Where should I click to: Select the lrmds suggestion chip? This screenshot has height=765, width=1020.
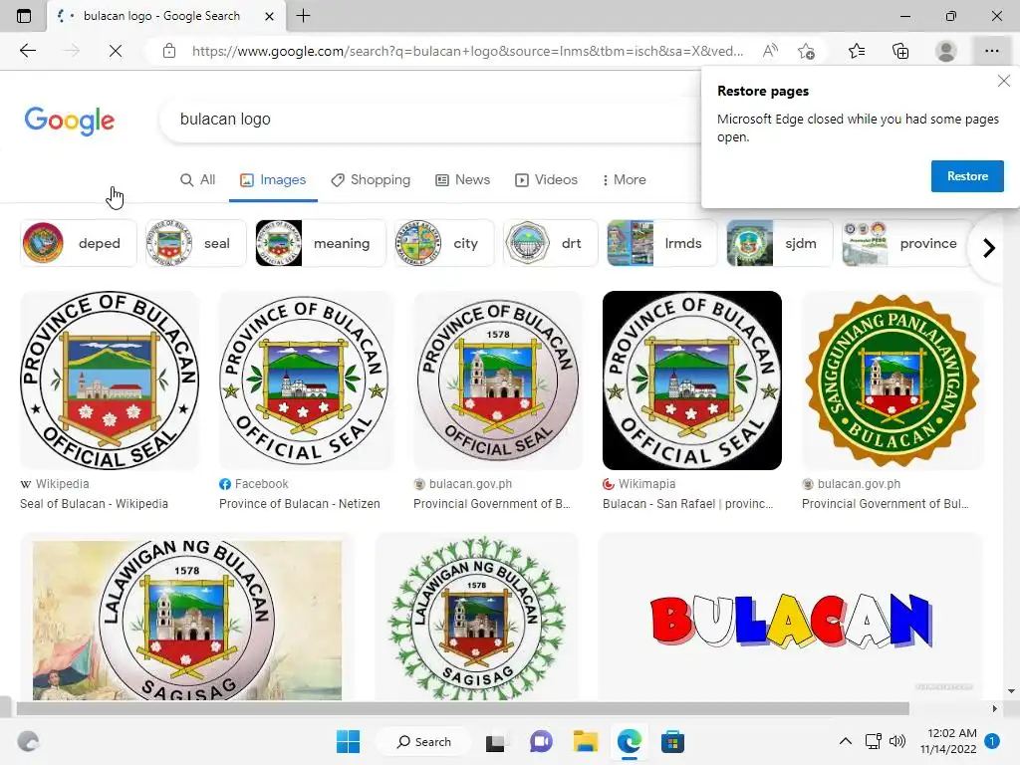(x=661, y=243)
